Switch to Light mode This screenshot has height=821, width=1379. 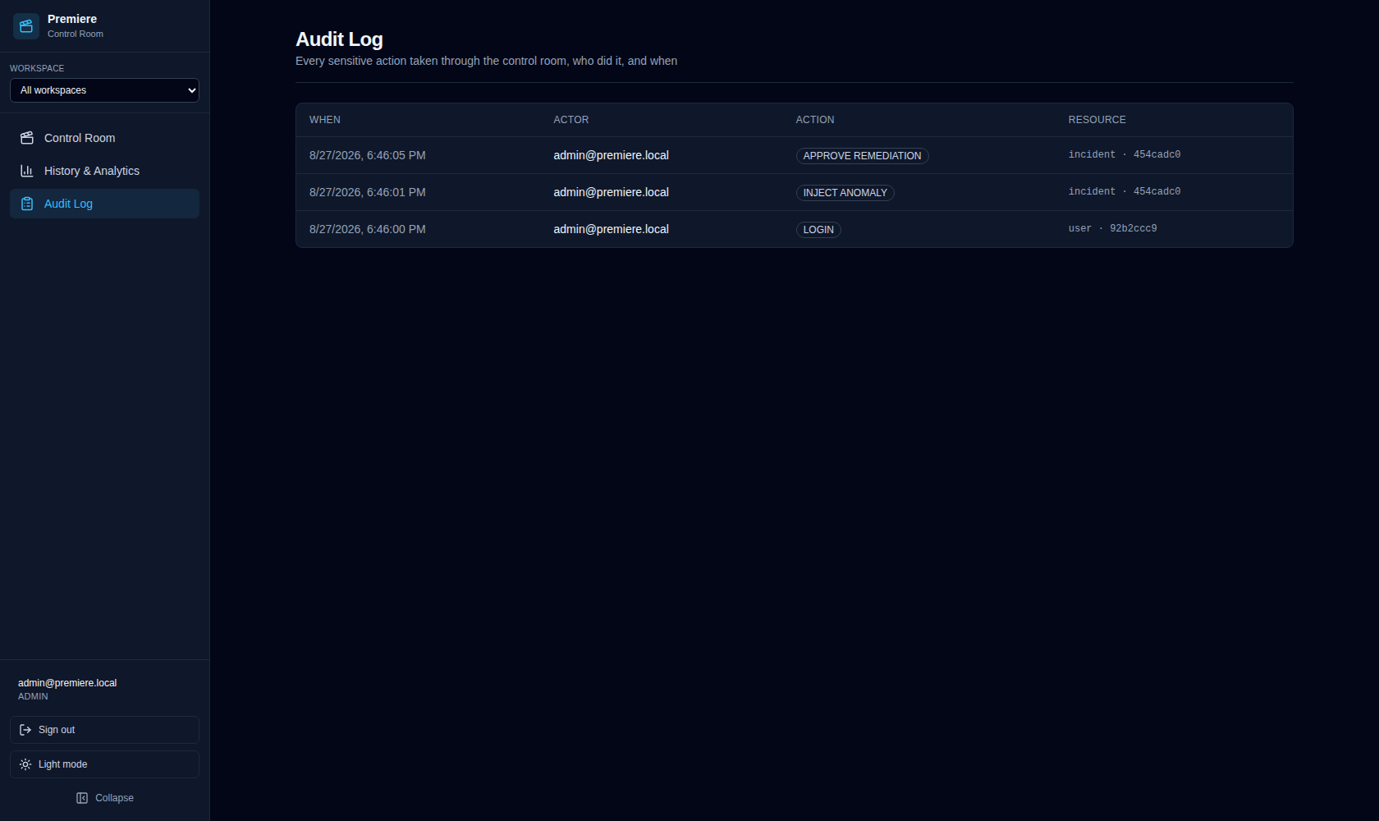[104, 764]
